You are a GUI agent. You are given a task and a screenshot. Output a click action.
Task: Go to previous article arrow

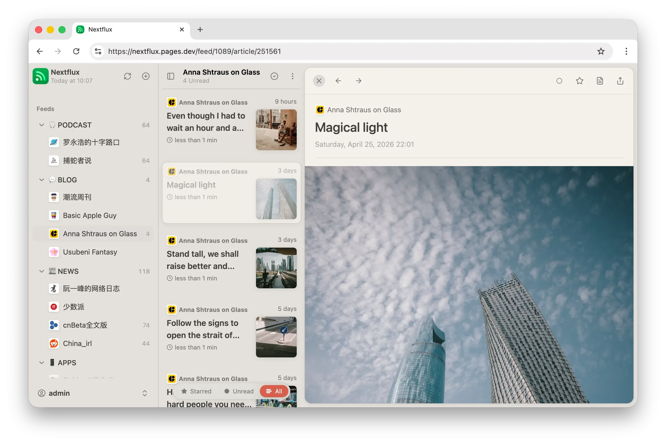338,81
